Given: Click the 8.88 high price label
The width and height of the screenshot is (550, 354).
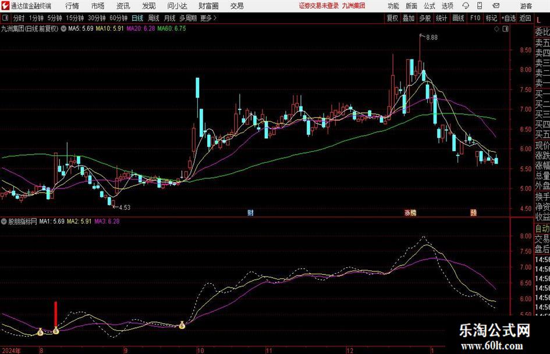Looking at the screenshot, I should click(x=432, y=38).
